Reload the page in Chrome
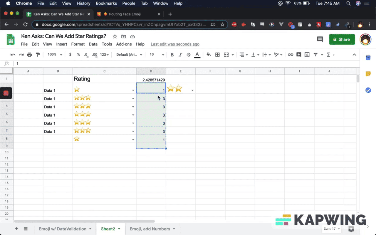Screen dimensions: 376x235 pos(25,24)
